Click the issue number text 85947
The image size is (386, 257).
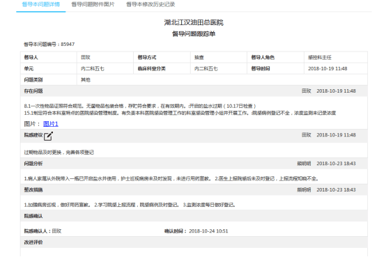click(x=68, y=45)
